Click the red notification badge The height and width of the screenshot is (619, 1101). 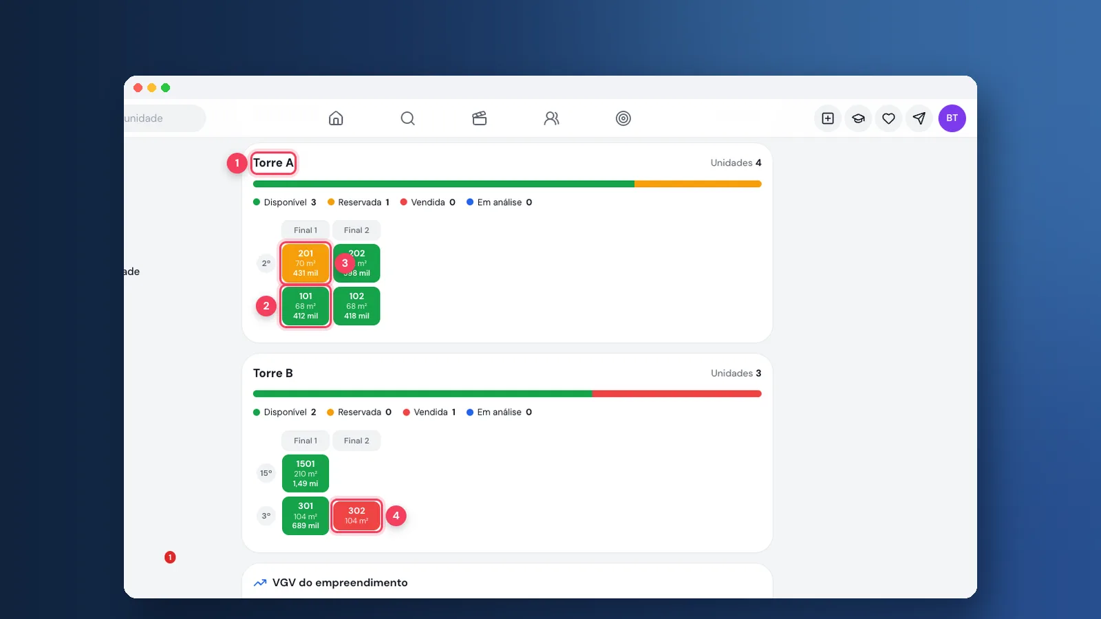click(170, 557)
